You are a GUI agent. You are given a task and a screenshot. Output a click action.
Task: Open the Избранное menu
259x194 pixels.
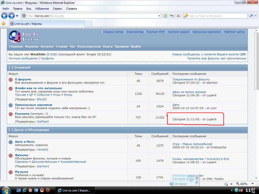(42, 9)
